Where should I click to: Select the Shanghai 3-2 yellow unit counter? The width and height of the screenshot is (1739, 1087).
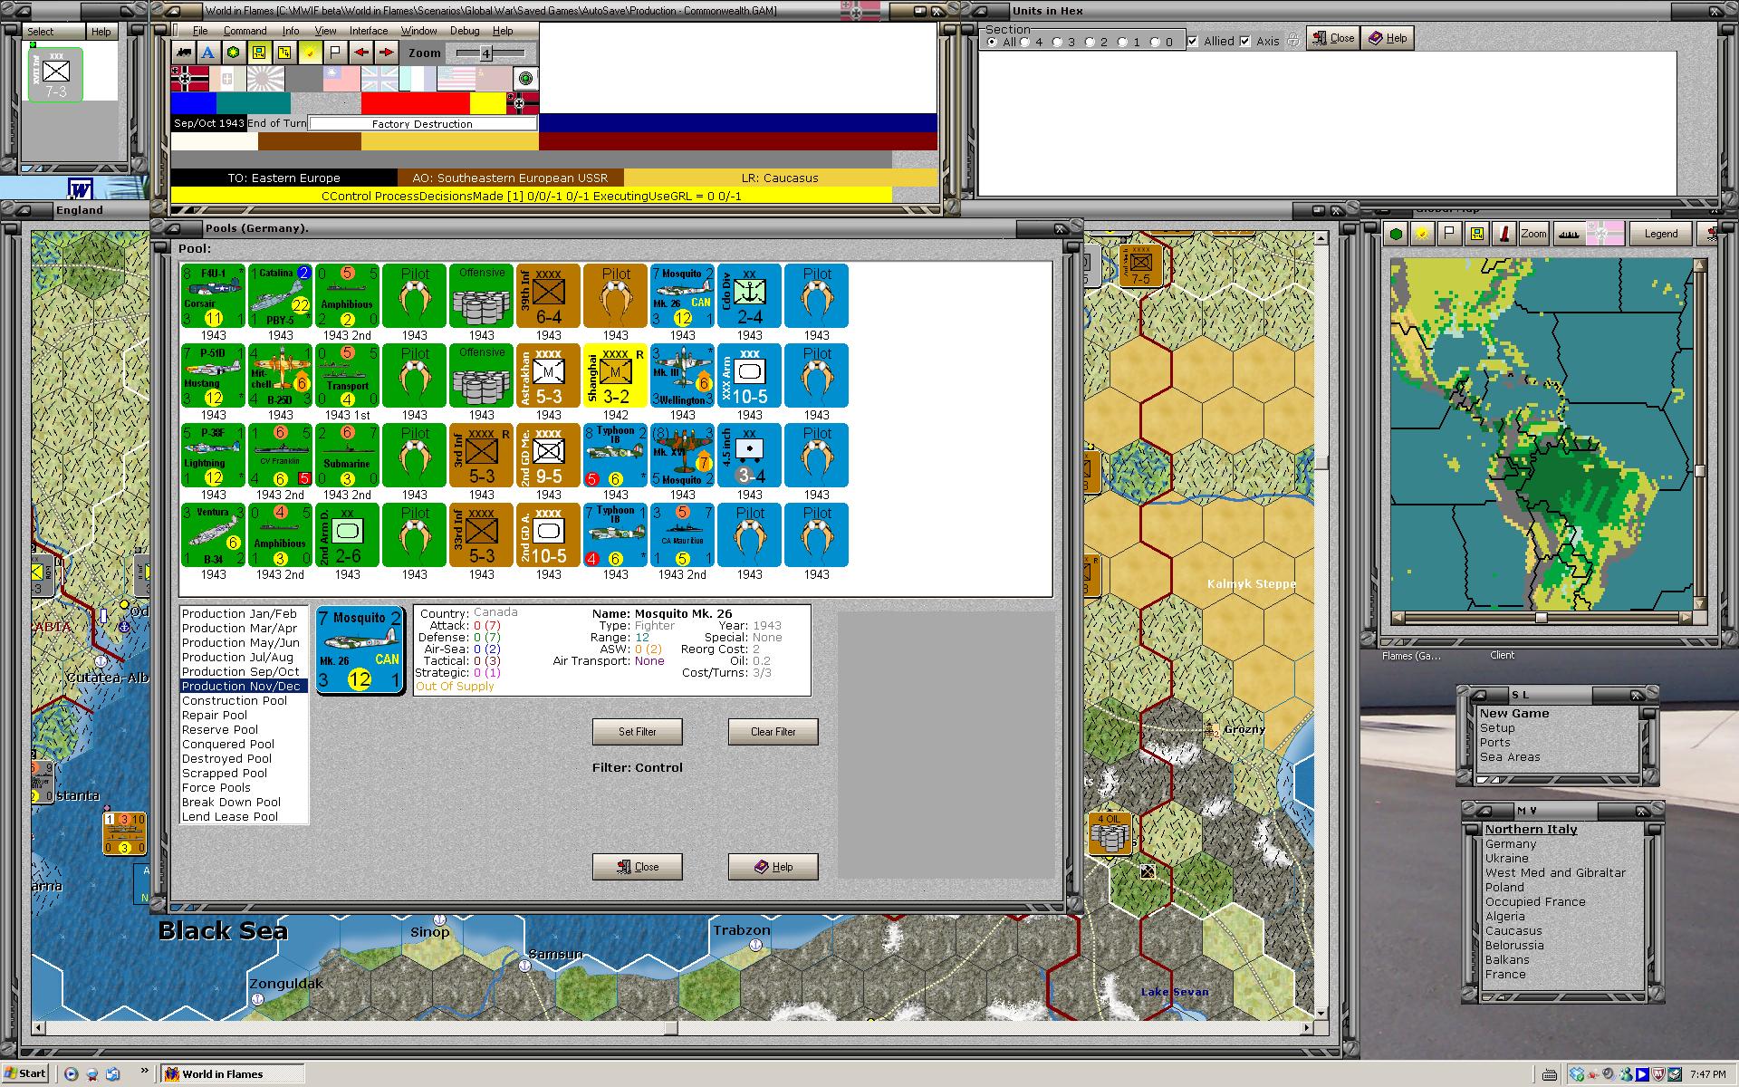coord(615,376)
